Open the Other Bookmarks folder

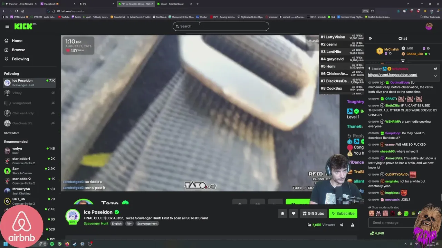tap(430, 17)
